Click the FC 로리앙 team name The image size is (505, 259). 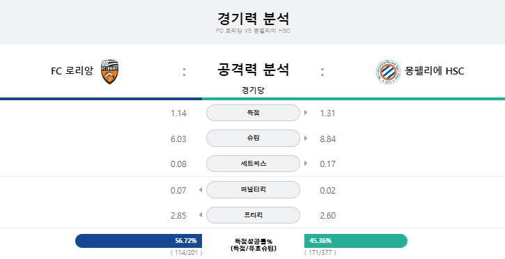(x=72, y=71)
